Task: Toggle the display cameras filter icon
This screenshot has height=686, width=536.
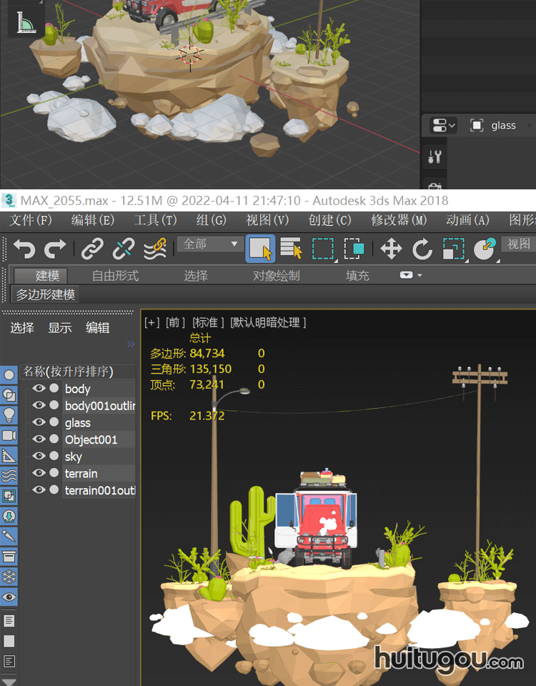Action: pos(9,435)
